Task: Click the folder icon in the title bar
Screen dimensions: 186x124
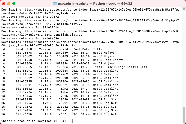Action: pos(55,4)
